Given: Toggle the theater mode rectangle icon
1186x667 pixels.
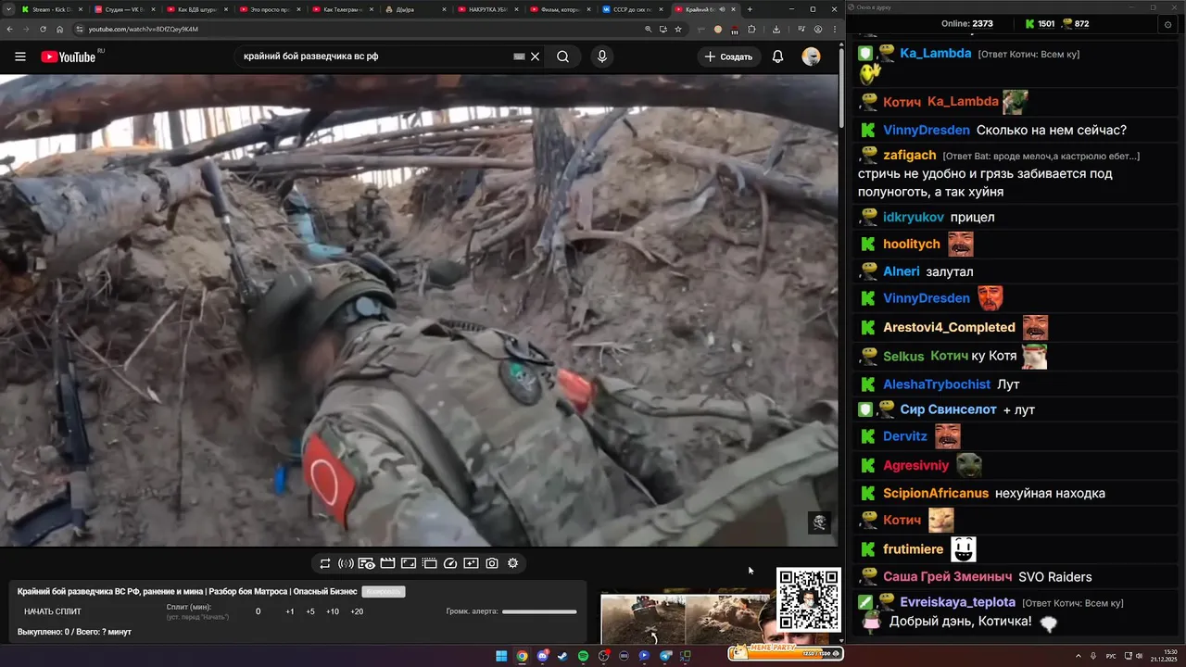Looking at the screenshot, I should [x=409, y=563].
